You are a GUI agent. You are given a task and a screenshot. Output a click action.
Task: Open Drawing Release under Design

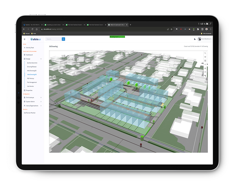[x=32, y=67]
